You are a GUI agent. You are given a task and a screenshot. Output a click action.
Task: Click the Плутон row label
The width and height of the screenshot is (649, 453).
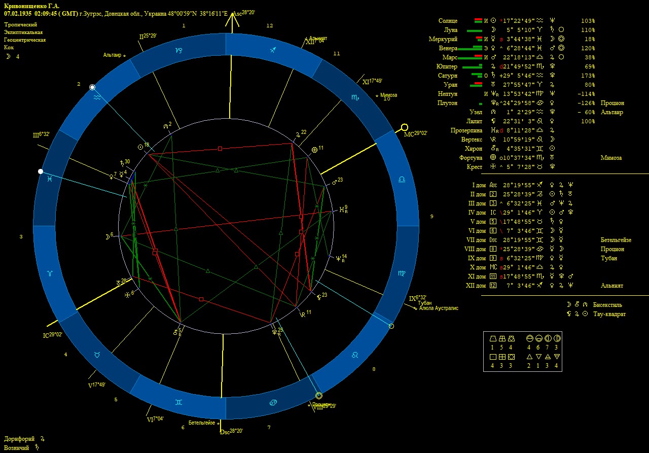point(447,103)
